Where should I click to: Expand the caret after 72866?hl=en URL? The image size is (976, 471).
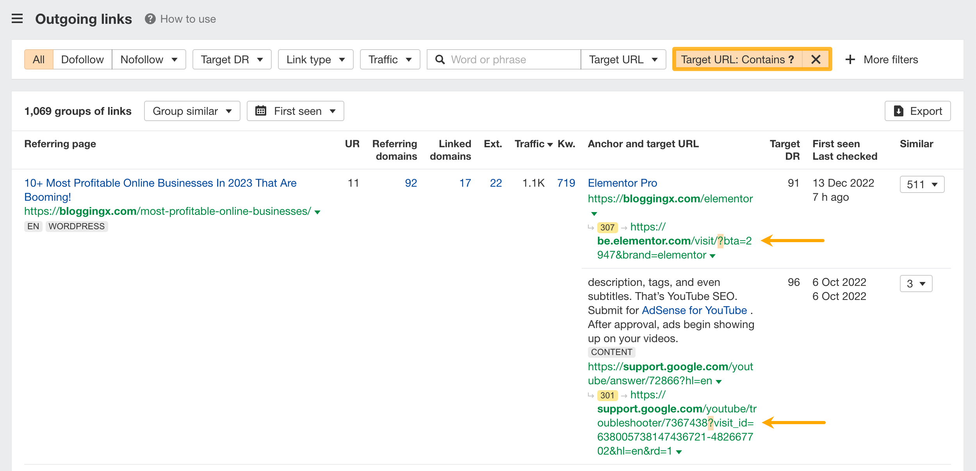[x=719, y=382]
